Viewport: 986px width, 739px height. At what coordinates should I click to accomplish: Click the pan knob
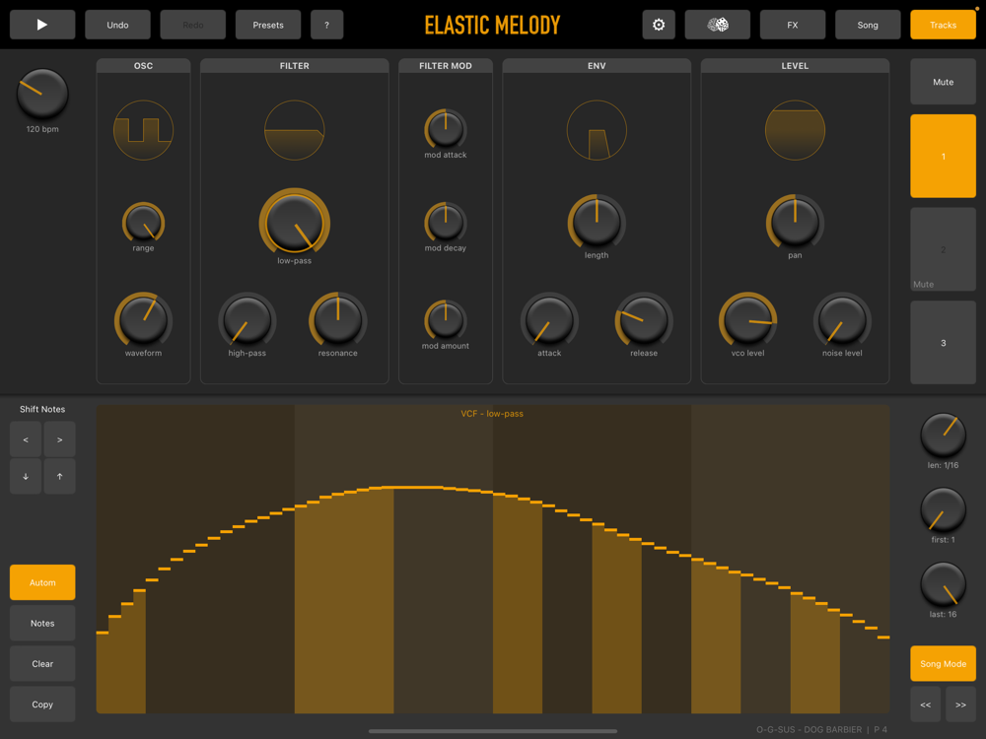click(x=795, y=222)
